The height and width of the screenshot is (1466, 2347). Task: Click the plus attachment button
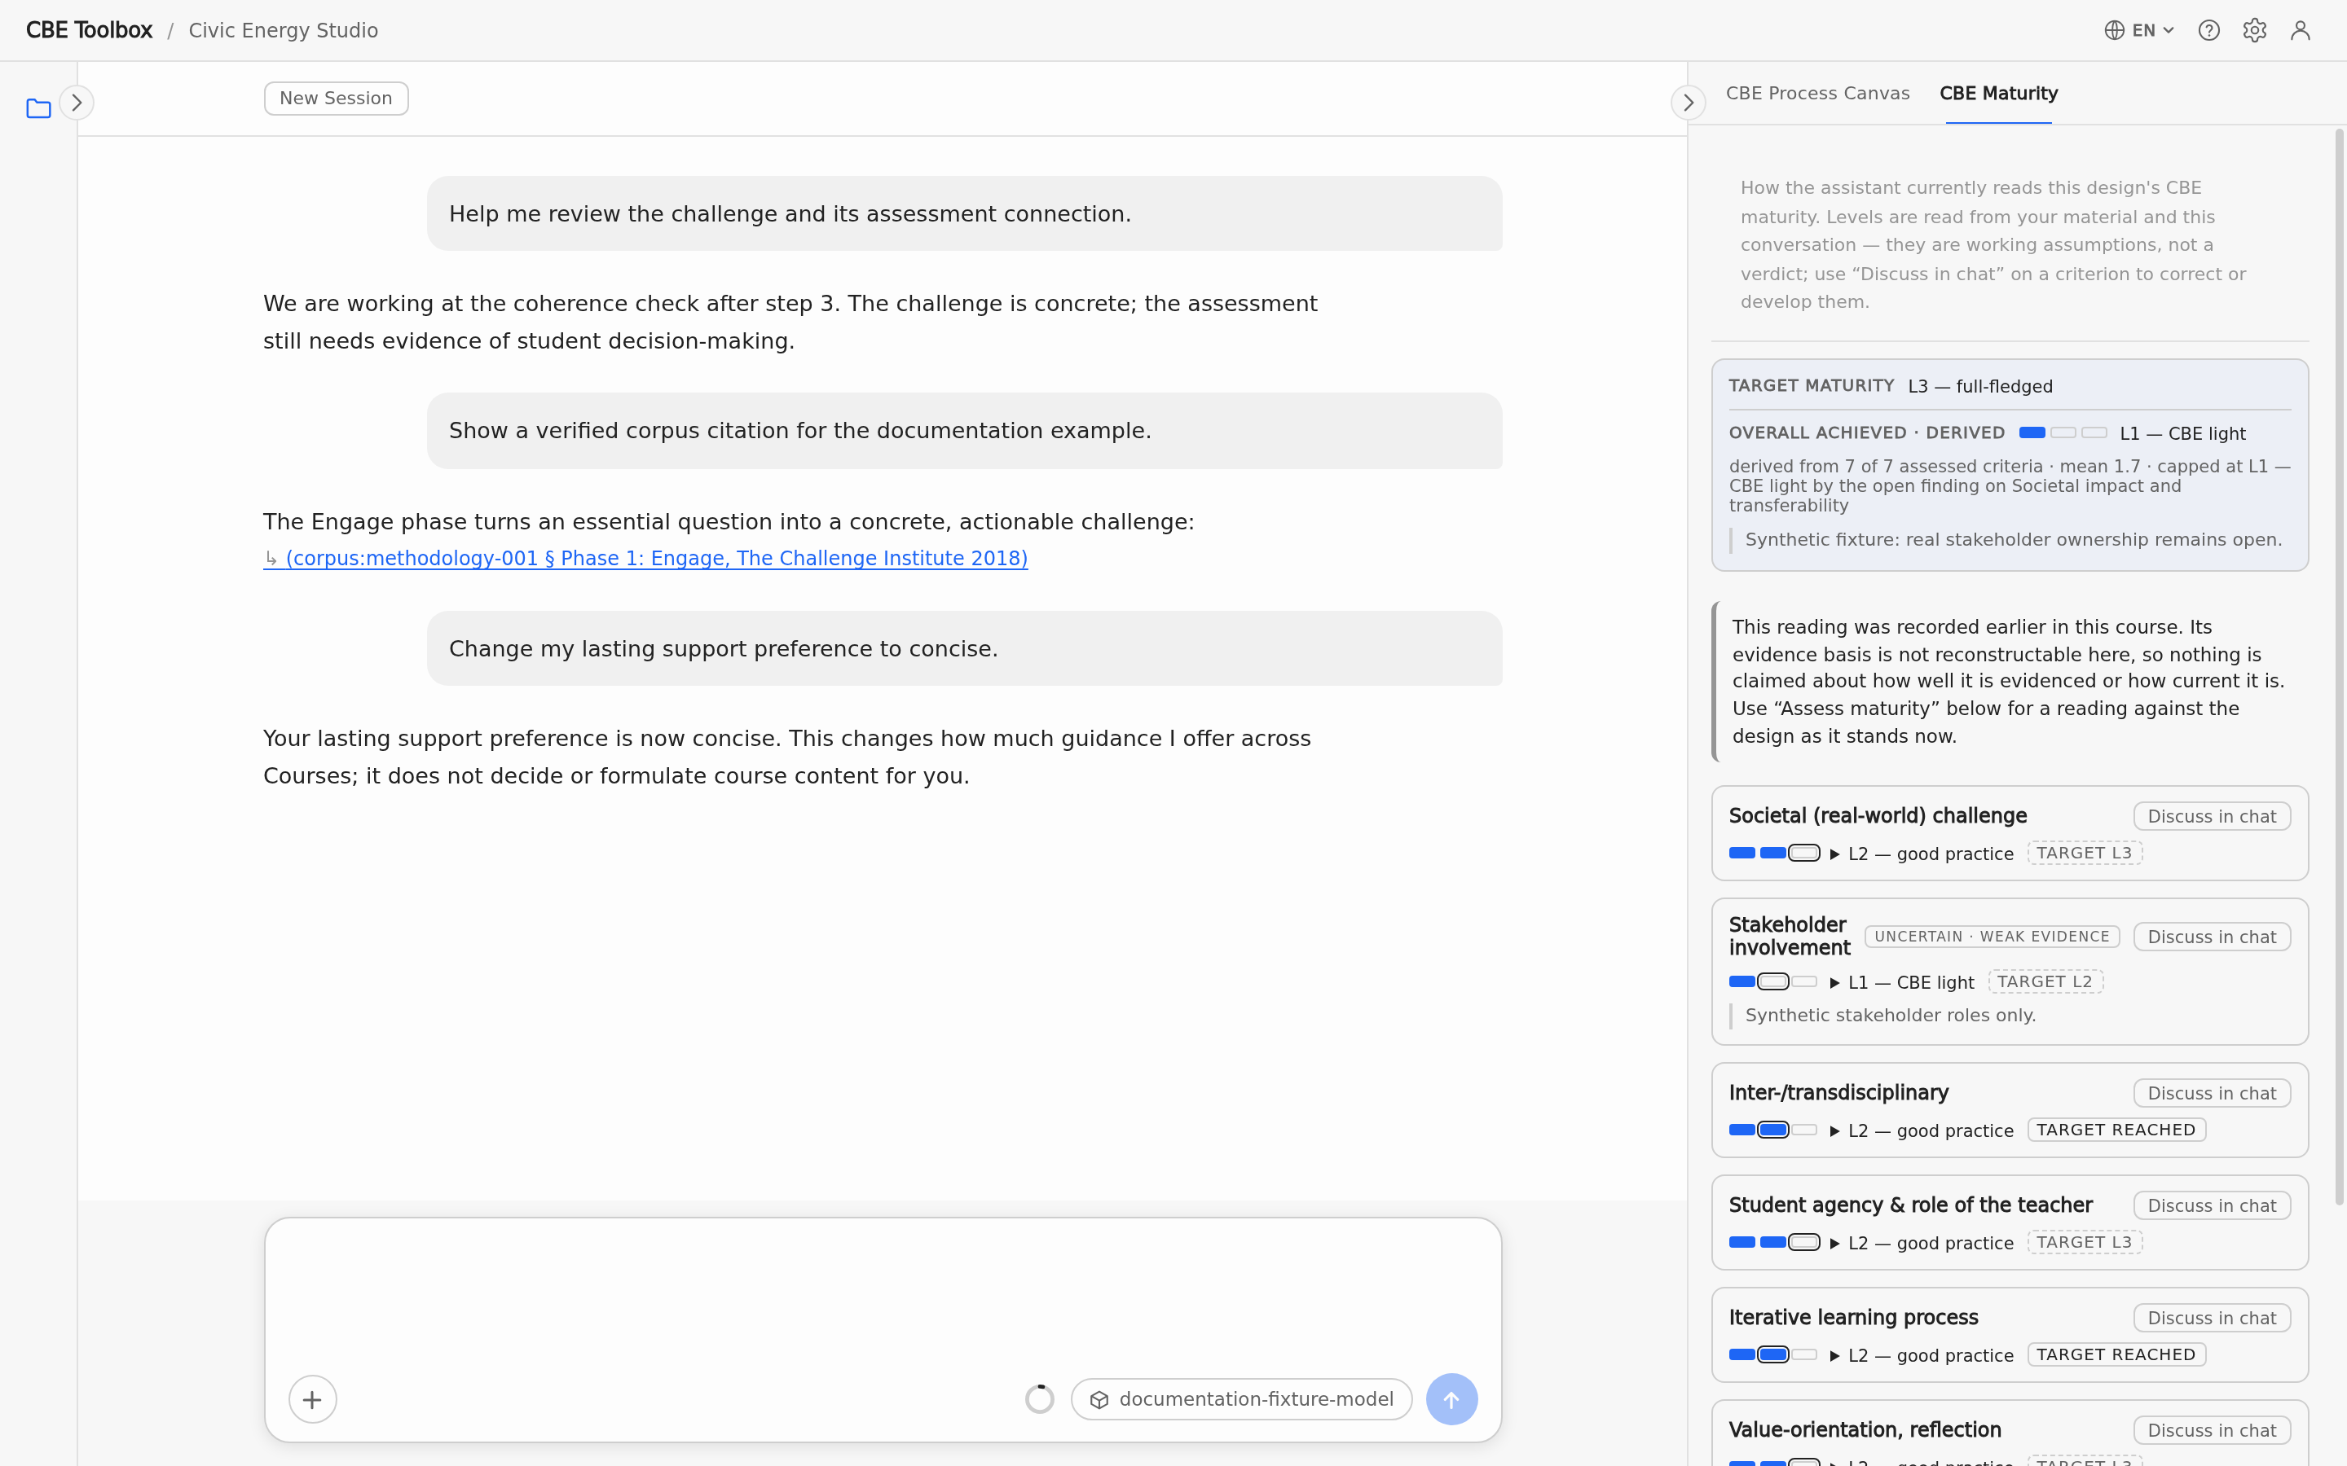tap(312, 1399)
